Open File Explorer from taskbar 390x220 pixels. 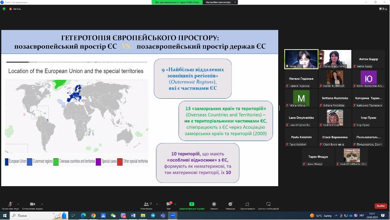pyautogui.click(x=143, y=216)
